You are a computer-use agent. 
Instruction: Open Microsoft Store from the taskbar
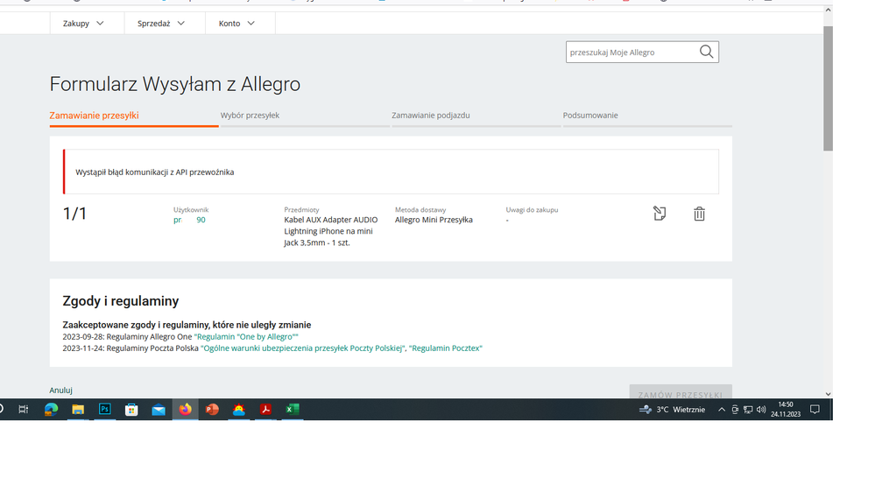coord(131,410)
